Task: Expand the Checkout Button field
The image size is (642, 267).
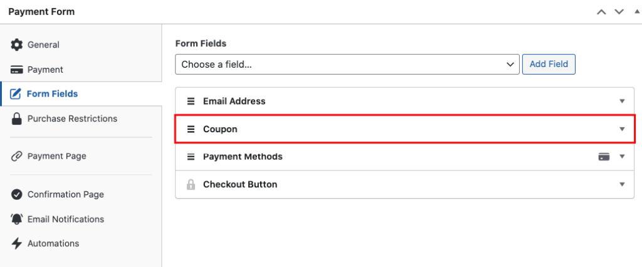Action: [622, 184]
